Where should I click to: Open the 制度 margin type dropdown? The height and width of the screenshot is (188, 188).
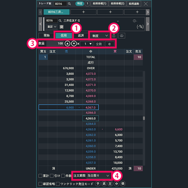[100, 36]
